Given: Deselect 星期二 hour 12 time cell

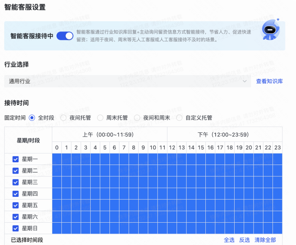Looking at the screenshot, I should (172, 171).
